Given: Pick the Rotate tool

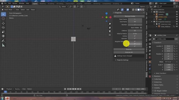Looking at the screenshot, I should [3, 27].
